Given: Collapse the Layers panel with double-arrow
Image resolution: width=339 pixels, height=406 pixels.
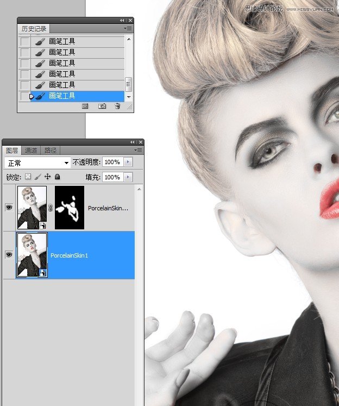Looking at the screenshot, I should pyautogui.click(x=132, y=142).
